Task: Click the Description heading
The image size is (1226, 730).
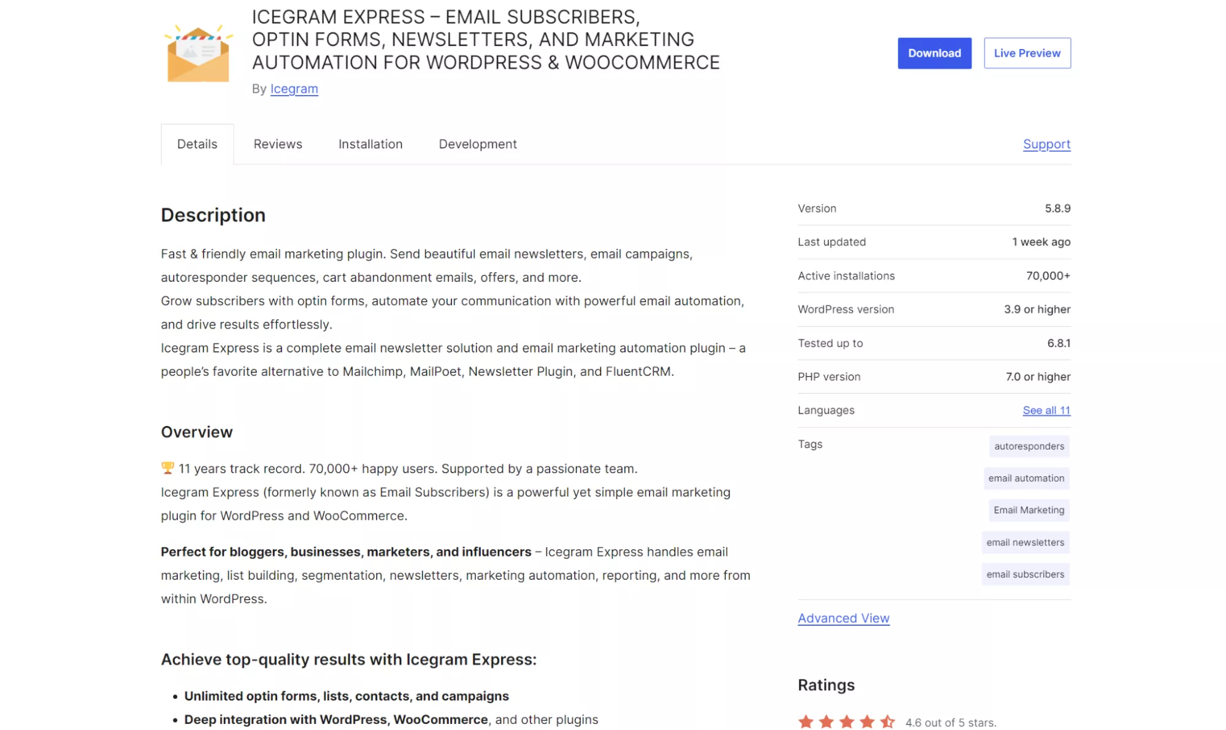Action: (213, 215)
